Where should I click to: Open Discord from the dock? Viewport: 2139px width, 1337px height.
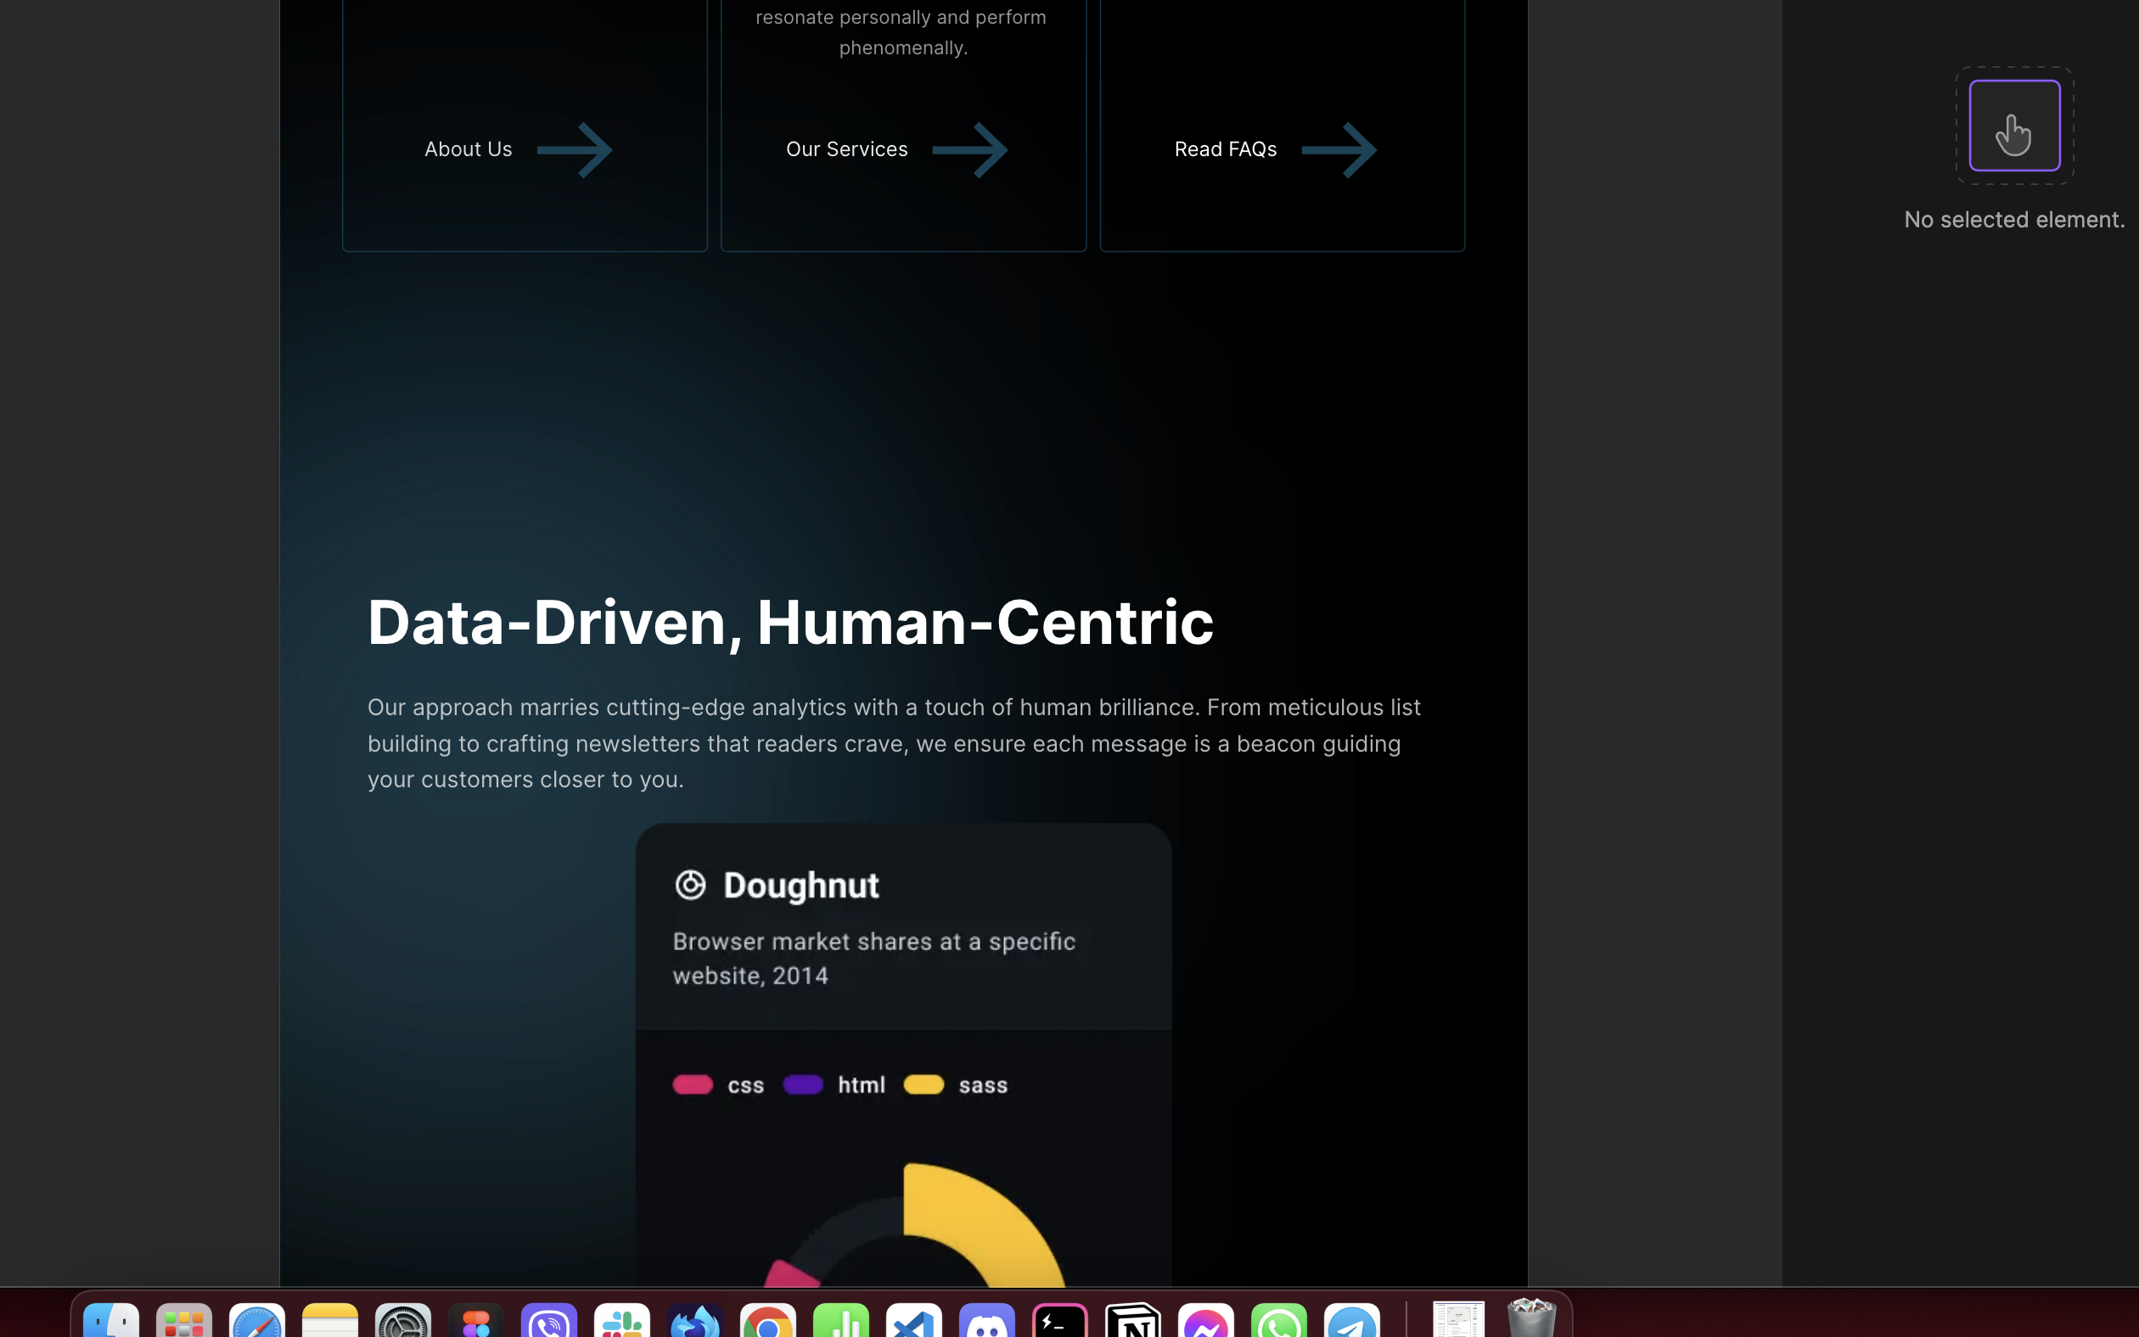click(987, 1320)
